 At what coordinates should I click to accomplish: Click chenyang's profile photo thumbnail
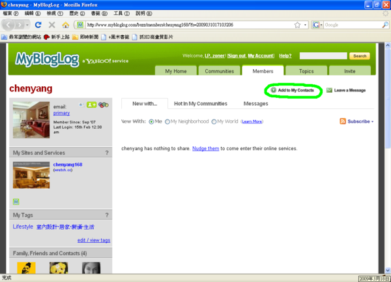click(x=31, y=120)
